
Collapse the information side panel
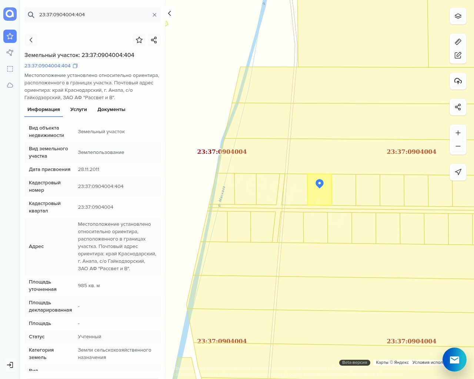click(x=170, y=13)
